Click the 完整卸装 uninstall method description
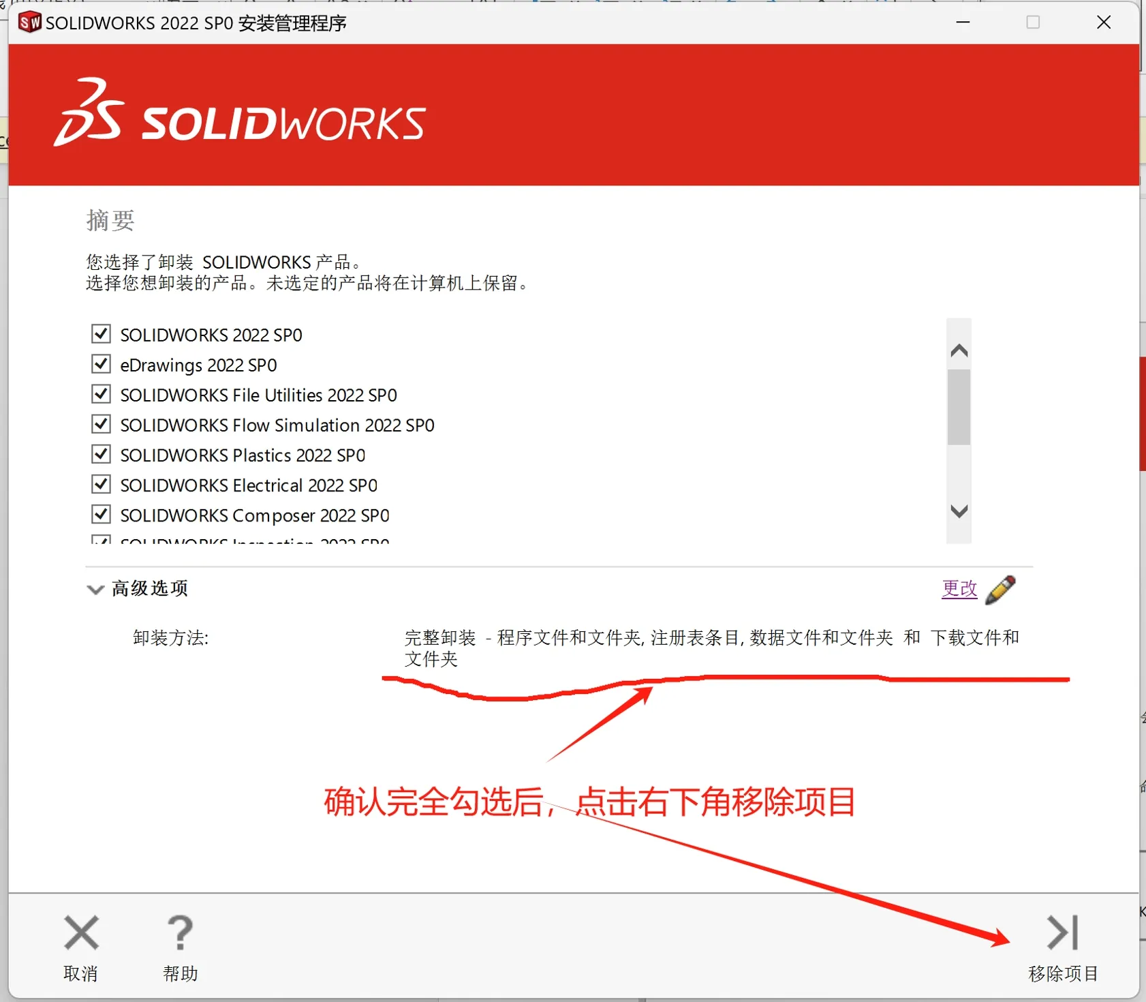1146x1002 pixels. coord(711,648)
